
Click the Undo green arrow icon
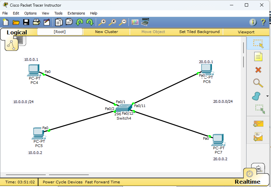(80, 22)
